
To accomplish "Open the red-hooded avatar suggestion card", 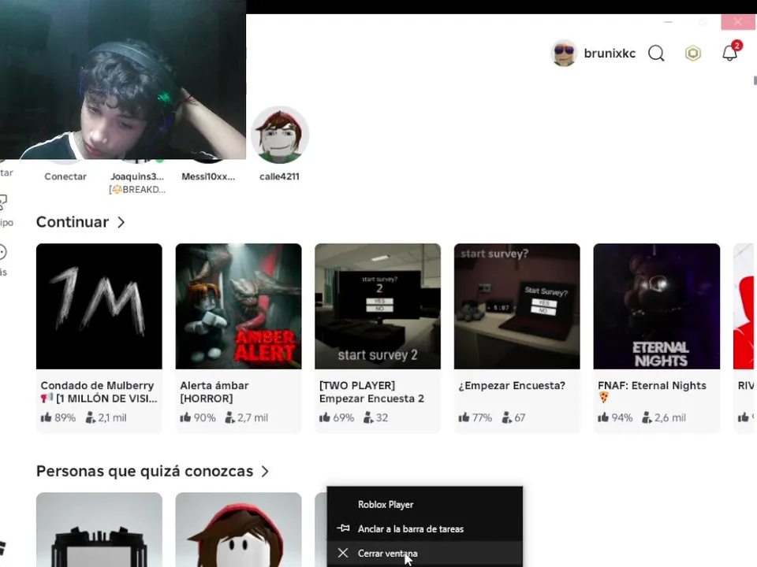I will 238,529.
